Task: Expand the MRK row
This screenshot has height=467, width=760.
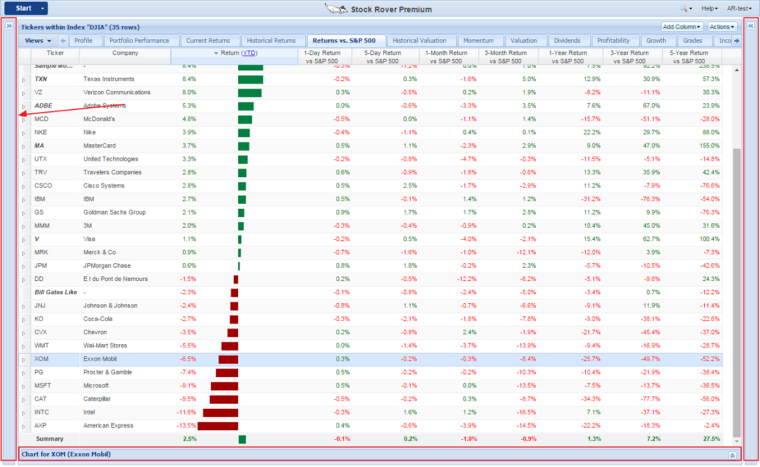Action: (24, 252)
